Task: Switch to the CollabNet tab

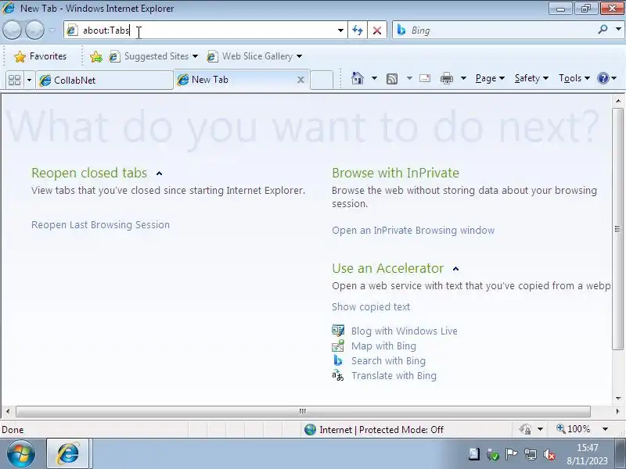Action: click(105, 81)
